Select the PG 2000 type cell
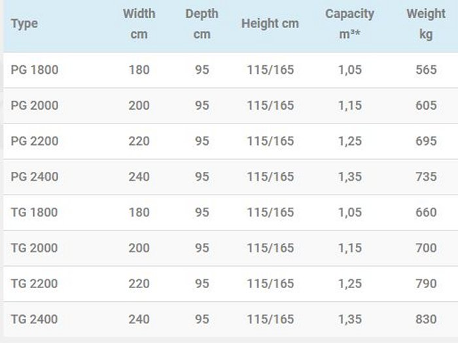 (35, 106)
